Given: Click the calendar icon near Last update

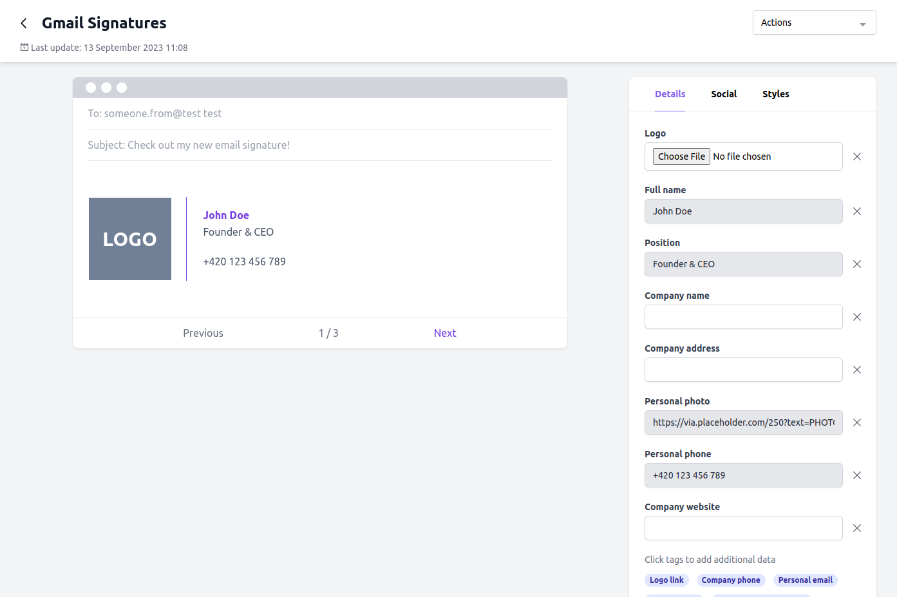Looking at the screenshot, I should [24, 47].
